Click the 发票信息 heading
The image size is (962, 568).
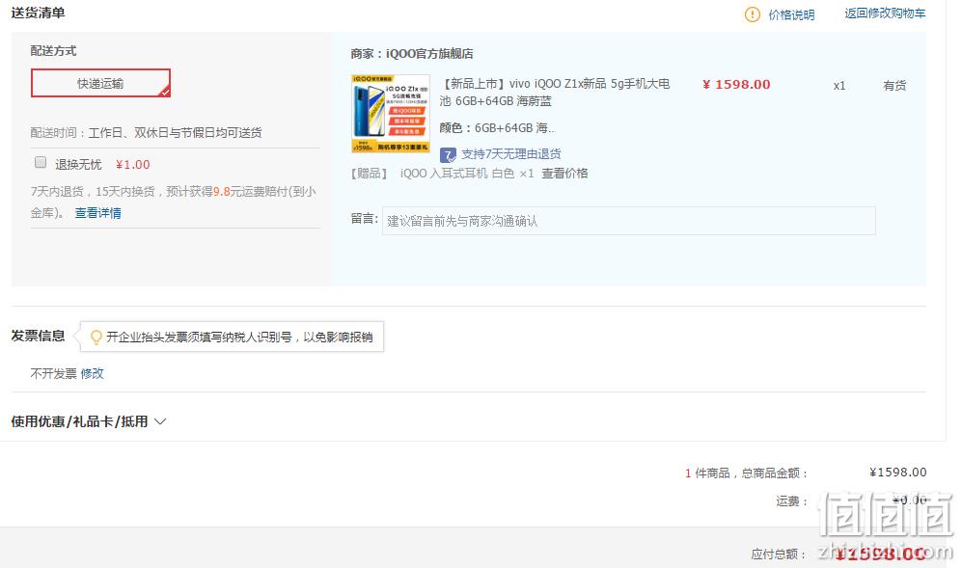tap(38, 336)
